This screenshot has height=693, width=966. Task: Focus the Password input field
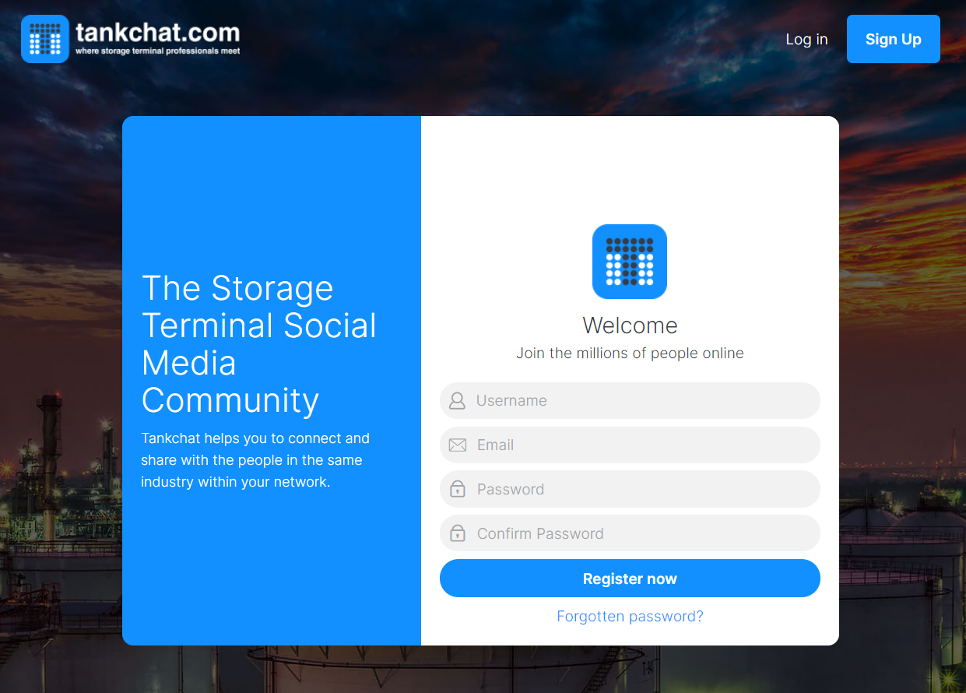coord(630,489)
